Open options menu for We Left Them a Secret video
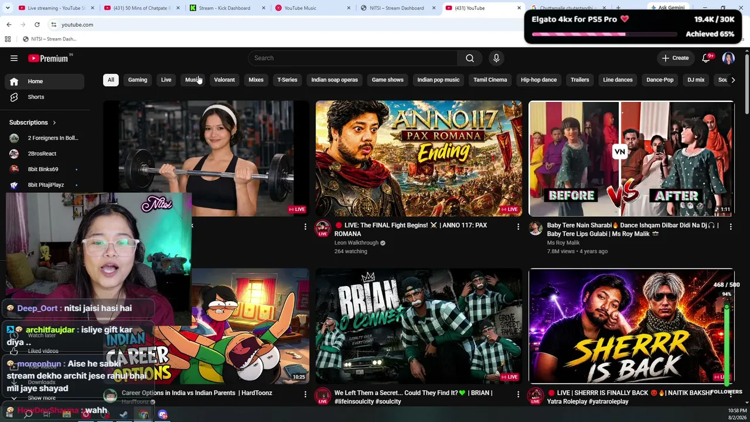 click(x=518, y=394)
